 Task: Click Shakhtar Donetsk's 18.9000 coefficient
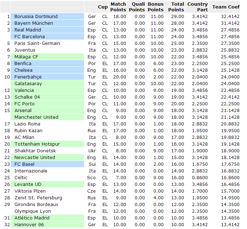tap(230, 151)
